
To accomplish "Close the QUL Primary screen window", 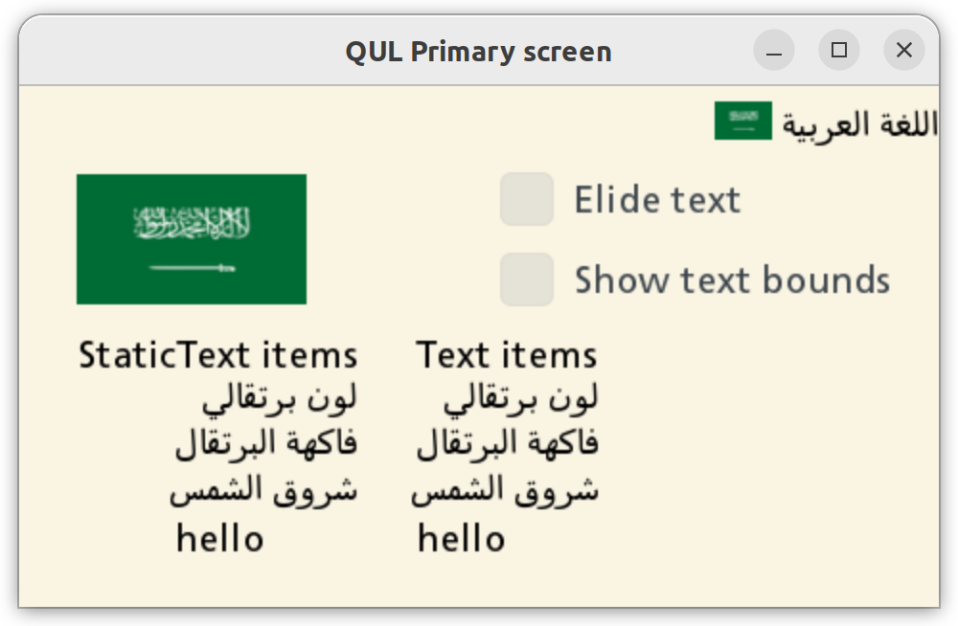I will [903, 51].
